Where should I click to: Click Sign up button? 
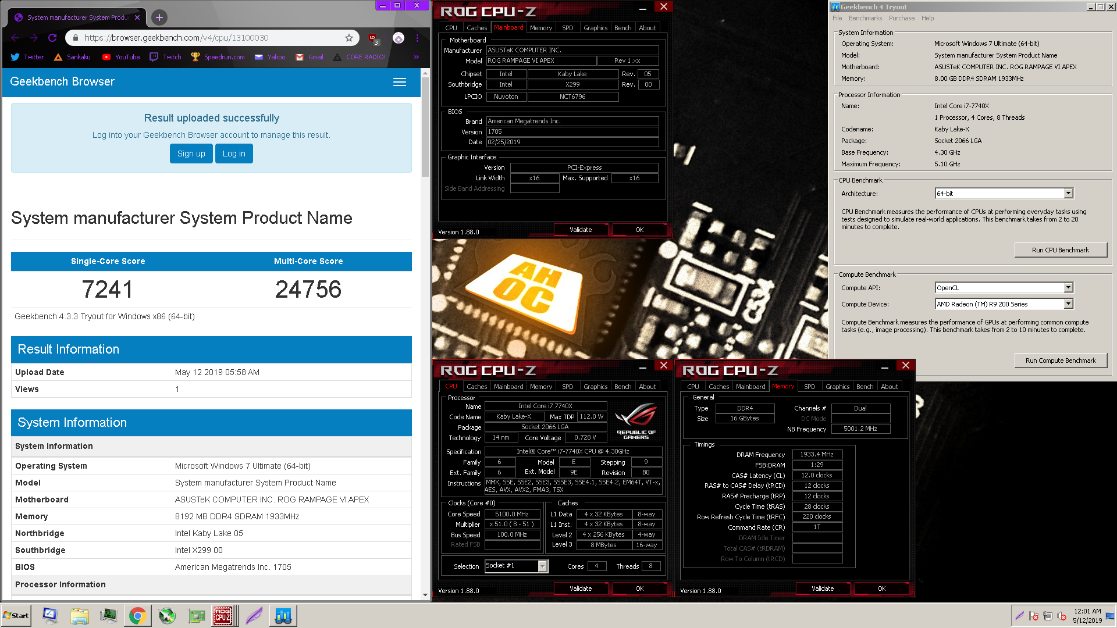[191, 154]
